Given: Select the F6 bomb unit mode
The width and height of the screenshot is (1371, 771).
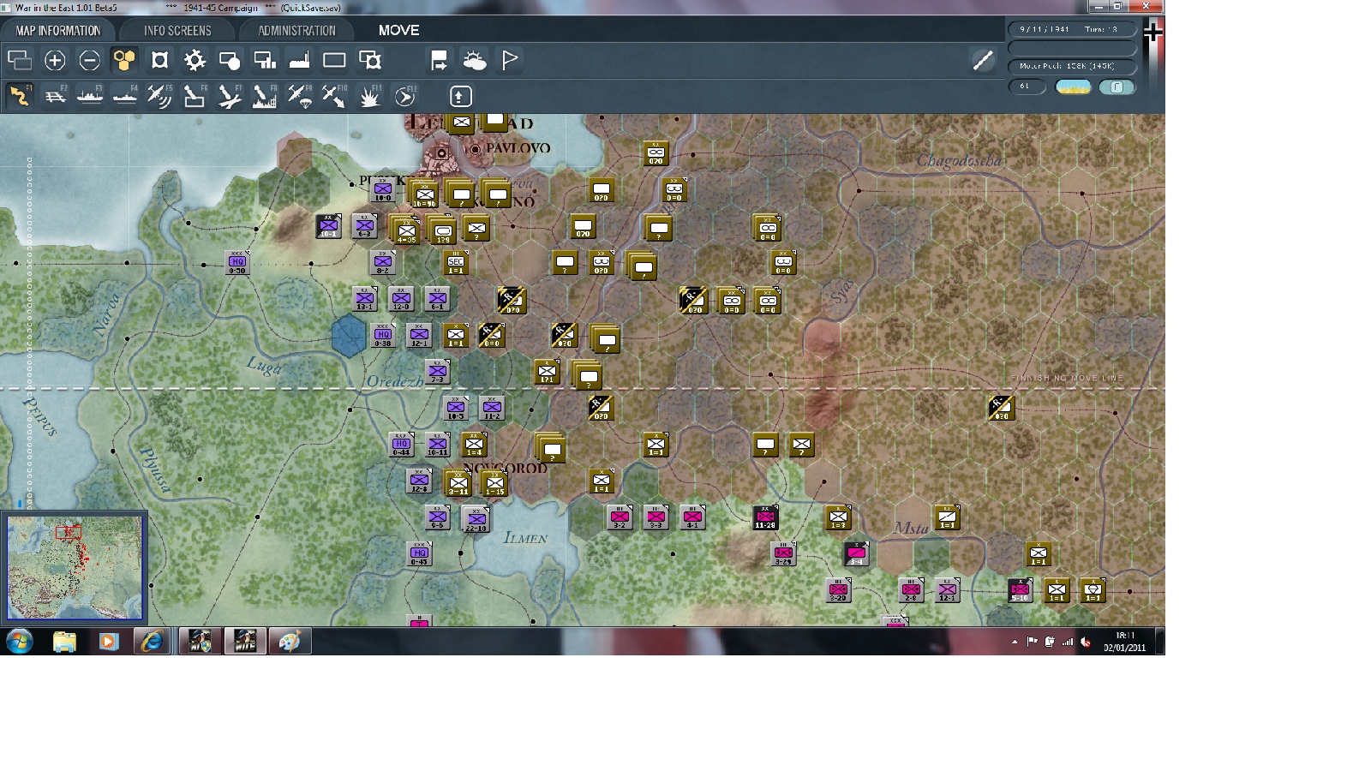Looking at the screenshot, I should pos(195,96).
